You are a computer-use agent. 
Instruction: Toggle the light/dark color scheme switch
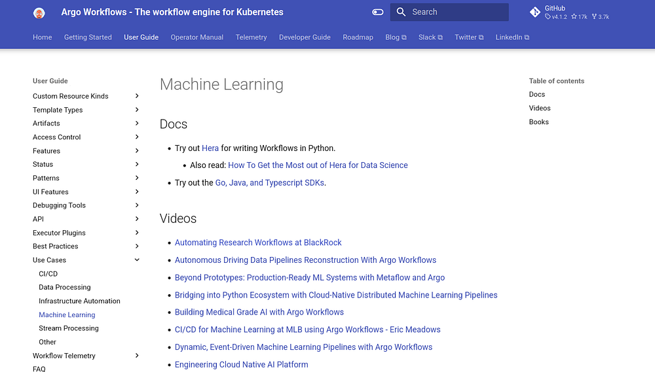point(378,12)
